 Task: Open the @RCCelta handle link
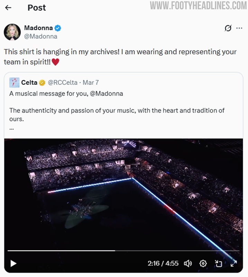63,83
